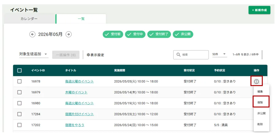Image resolution: width=279 pixels, height=139 pixels.
Task: Check the box for event 17284
Action: (20, 114)
